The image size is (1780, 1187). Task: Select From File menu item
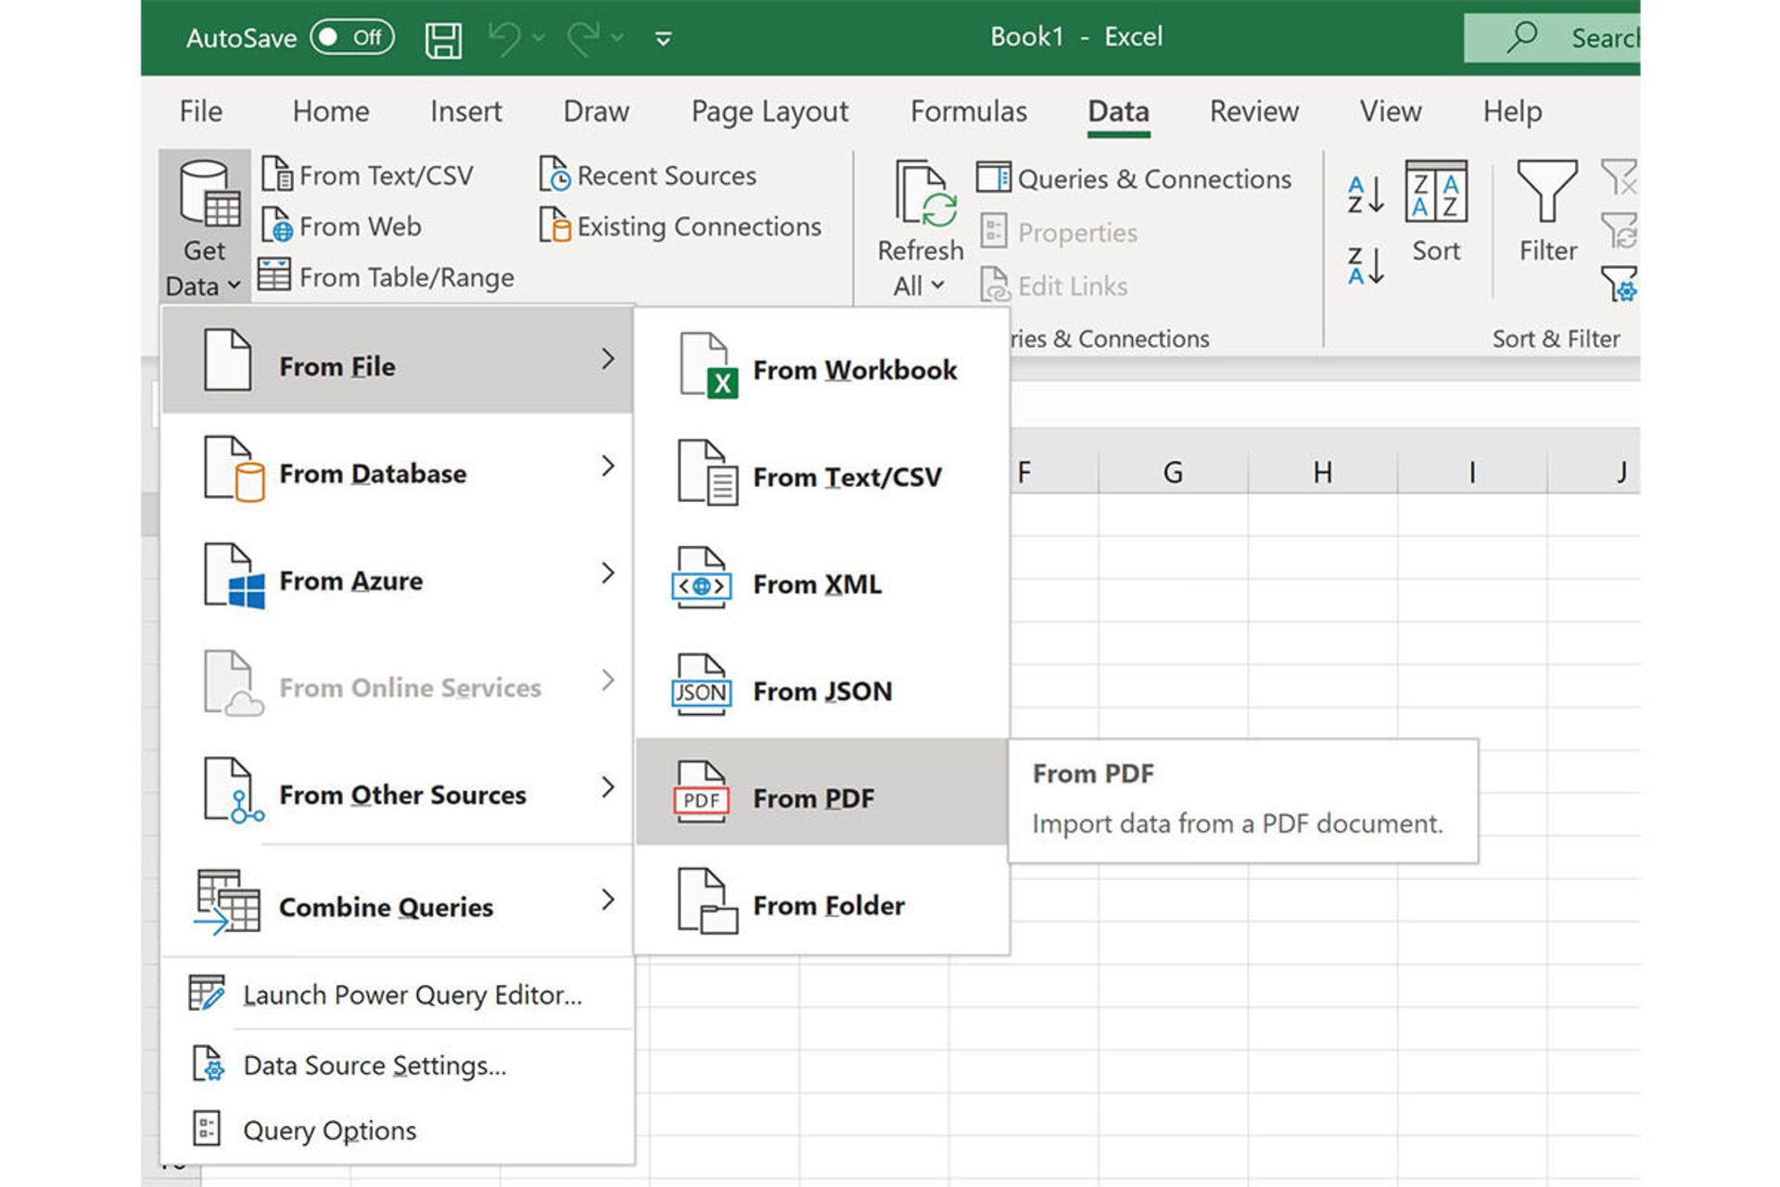398,361
